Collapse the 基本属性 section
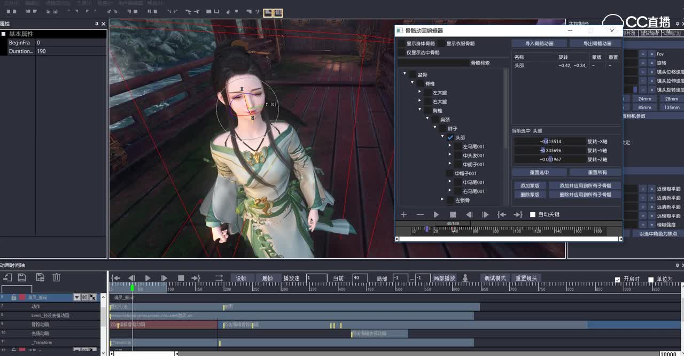The image size is (684, 356). 4,34
